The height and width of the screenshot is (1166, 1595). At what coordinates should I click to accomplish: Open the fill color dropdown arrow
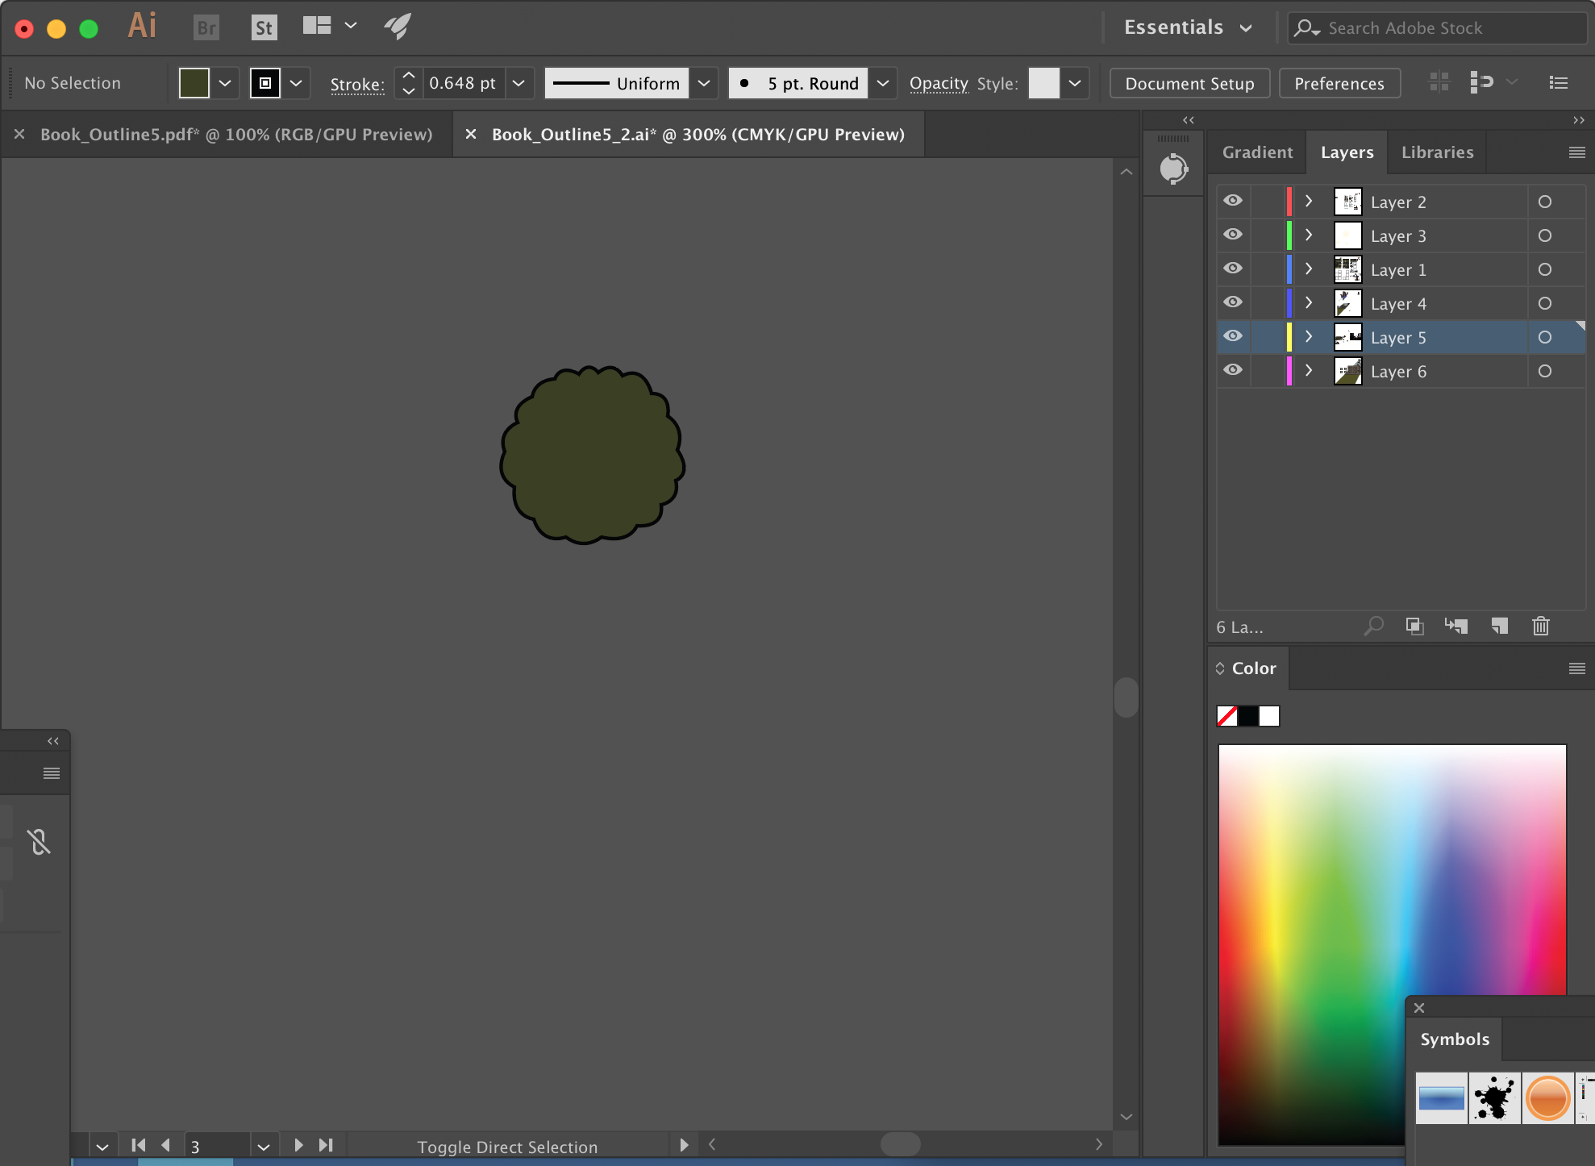pos(225,83)
